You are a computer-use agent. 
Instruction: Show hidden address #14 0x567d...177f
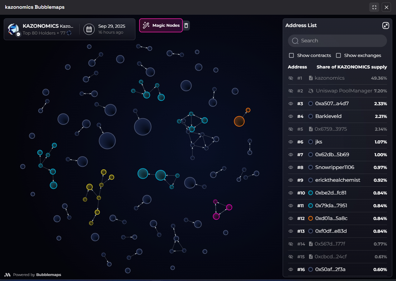pyautogui.click(x=291, y=244)
